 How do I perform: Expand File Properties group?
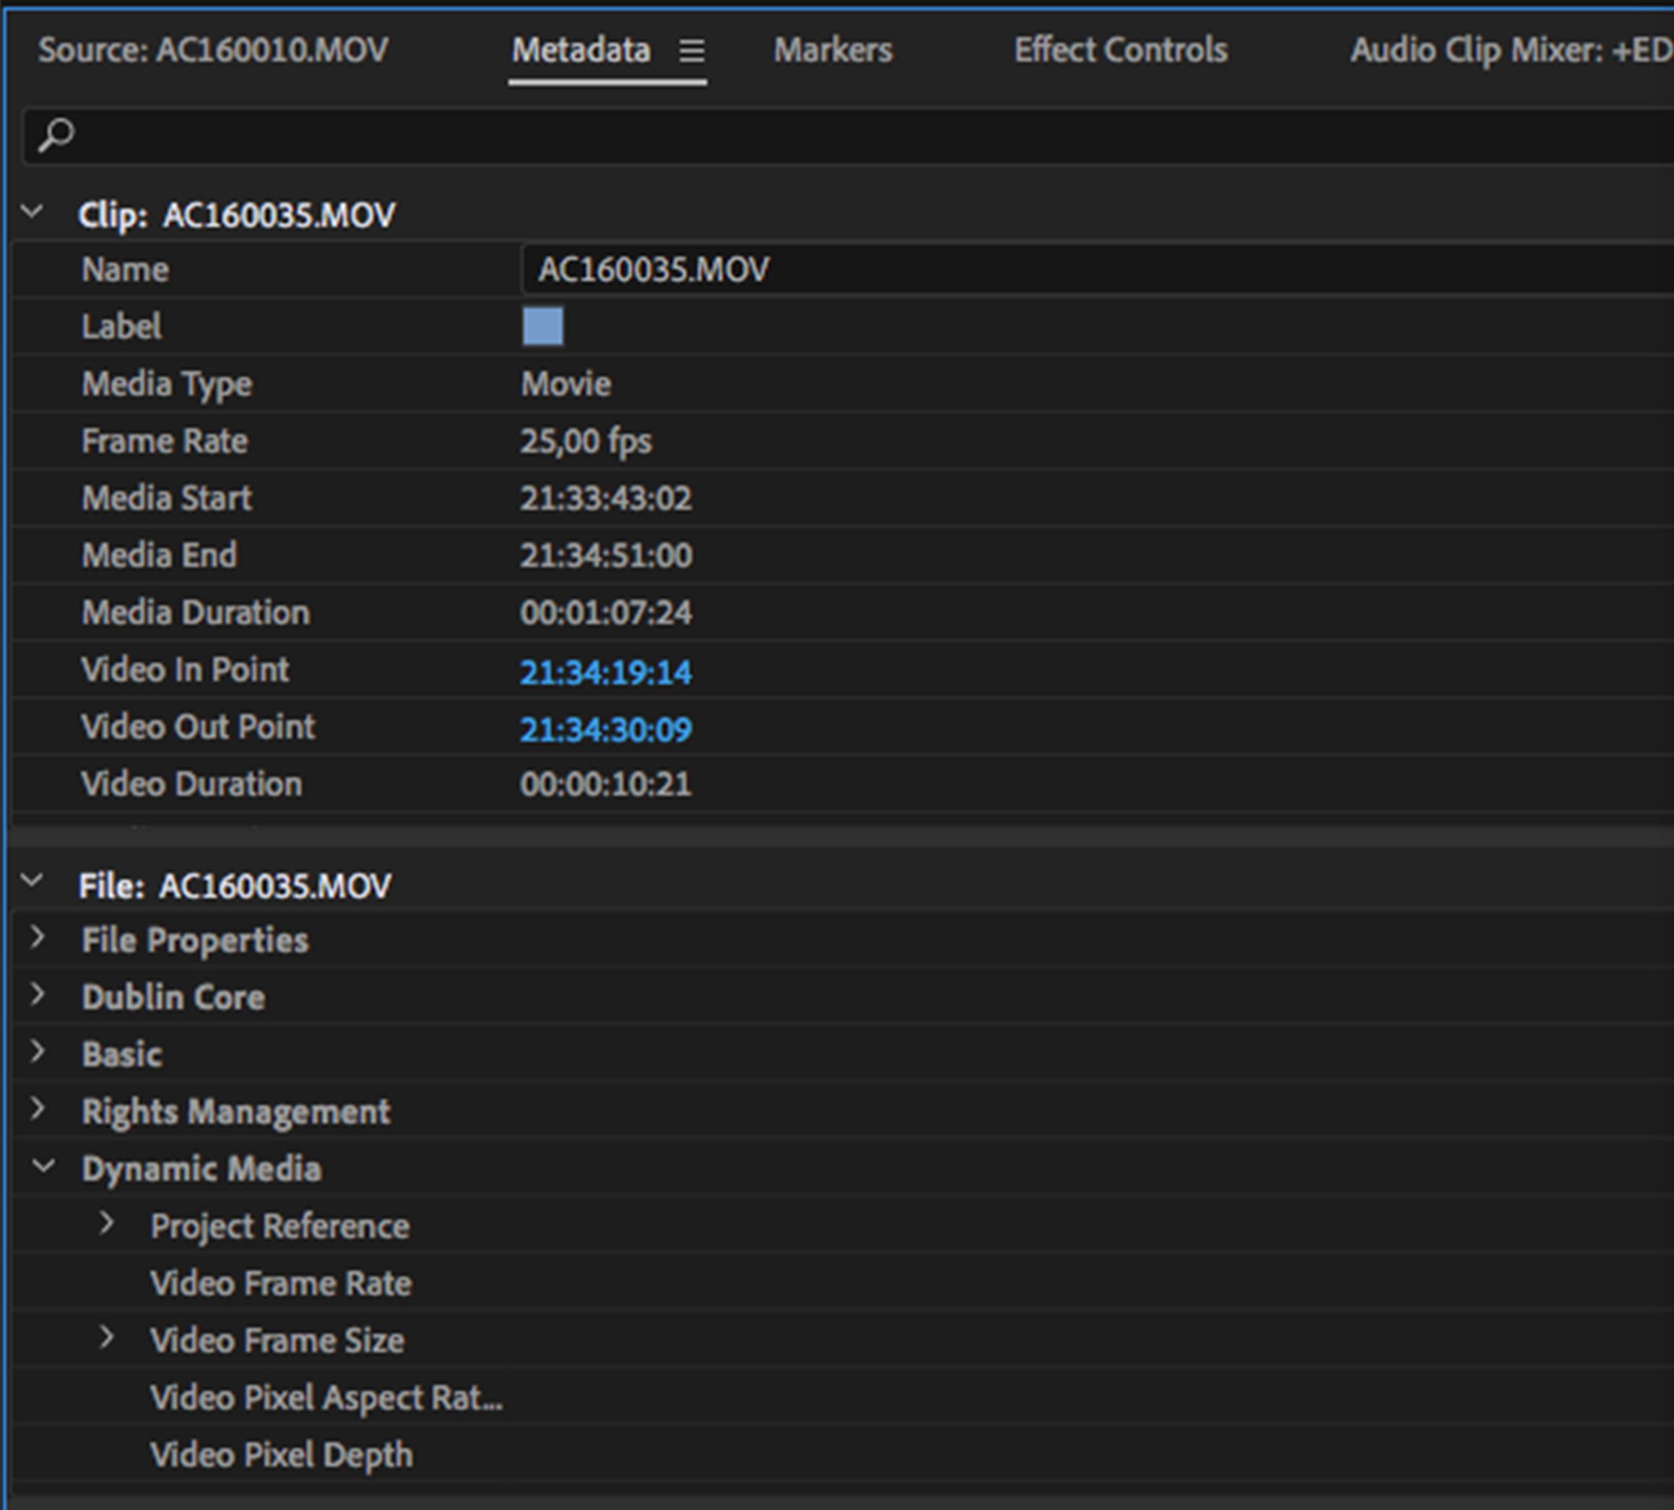[38, 938]
